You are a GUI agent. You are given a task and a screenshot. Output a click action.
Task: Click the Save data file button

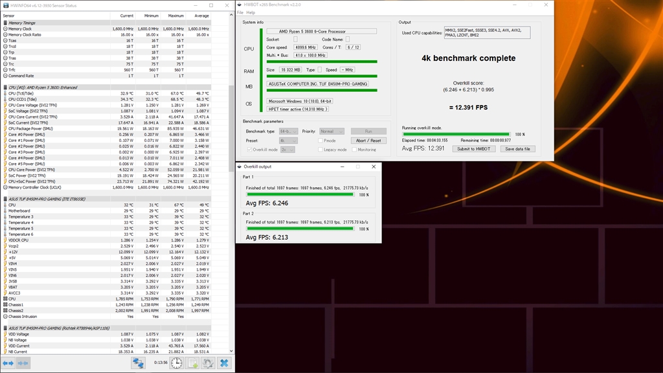(517, 149)
